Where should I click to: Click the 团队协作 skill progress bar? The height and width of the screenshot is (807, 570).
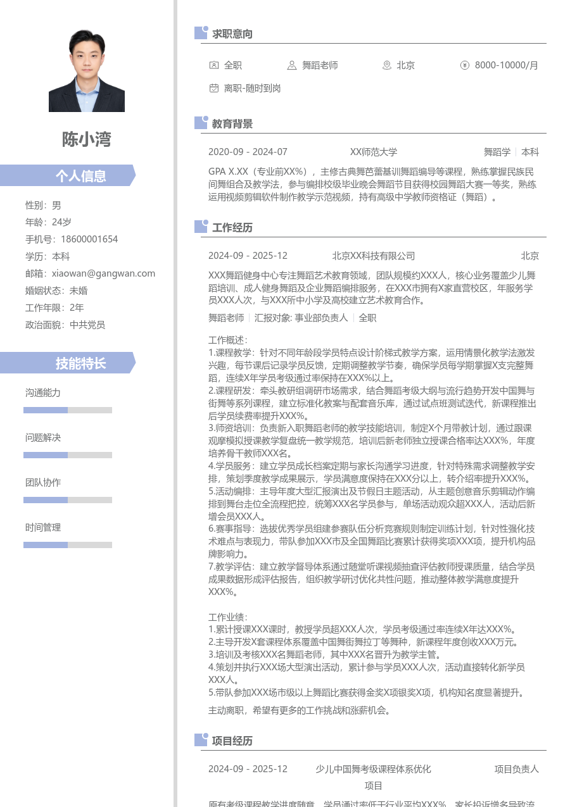click(x=67, y=499)
